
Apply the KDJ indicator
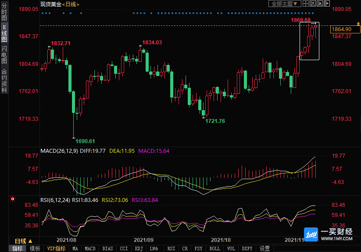139,248
